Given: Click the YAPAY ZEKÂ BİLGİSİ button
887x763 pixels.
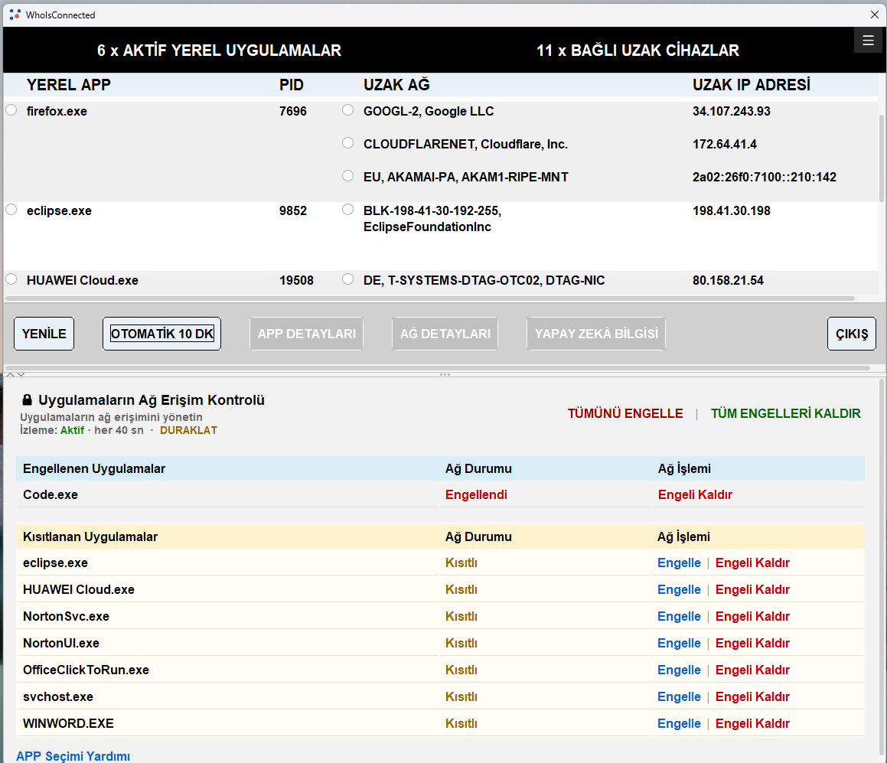Looking at the screenshot, I should [x=596, y=334].
